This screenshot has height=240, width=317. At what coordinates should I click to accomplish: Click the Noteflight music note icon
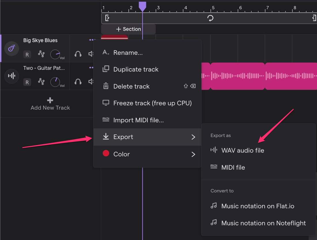click(x=213, y=222)
